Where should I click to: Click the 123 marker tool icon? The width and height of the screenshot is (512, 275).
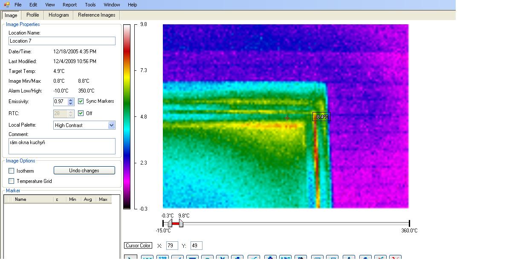(x=162, y=257)
